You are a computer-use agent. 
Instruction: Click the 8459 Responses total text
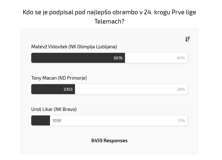(x=109, y=140)
